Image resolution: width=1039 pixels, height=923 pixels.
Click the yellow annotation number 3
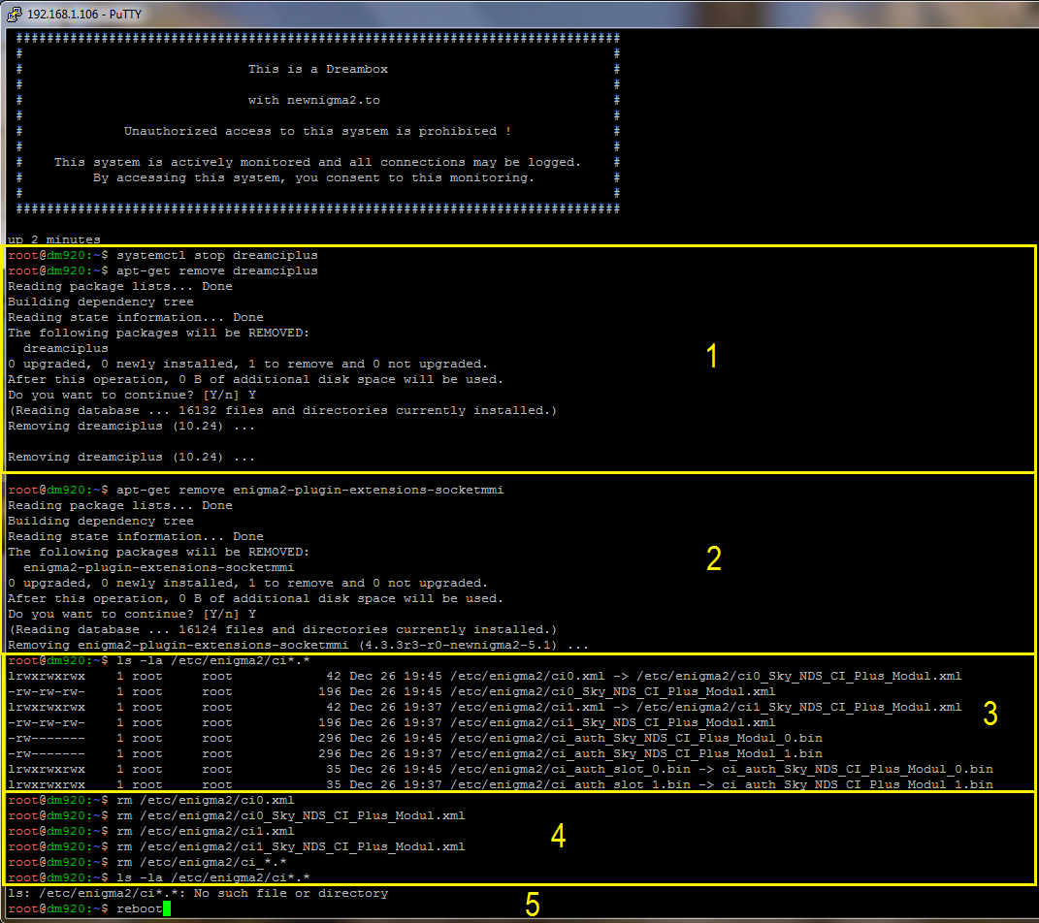[x=990, y=715]
